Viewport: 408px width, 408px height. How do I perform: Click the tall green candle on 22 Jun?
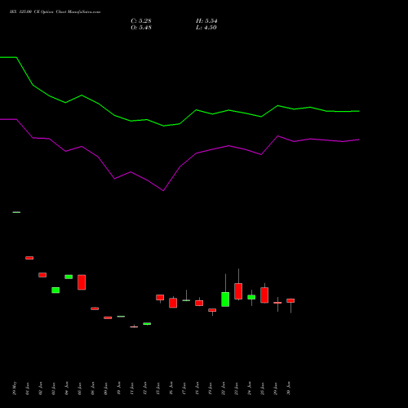pyautogui.click(x=225, y=299)
